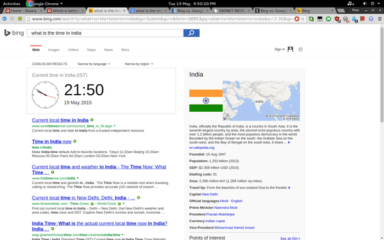Click green rating circle beside Current local time in India
The image size is (384, 240).
point(92,120)
